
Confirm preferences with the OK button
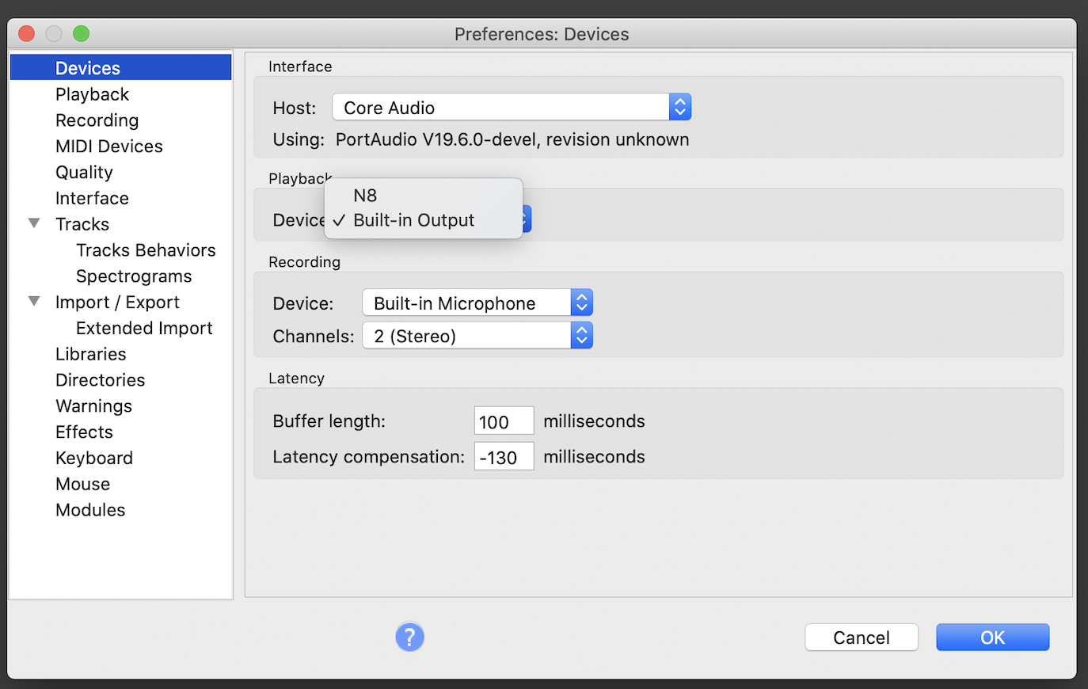click(x=993, y=638)
